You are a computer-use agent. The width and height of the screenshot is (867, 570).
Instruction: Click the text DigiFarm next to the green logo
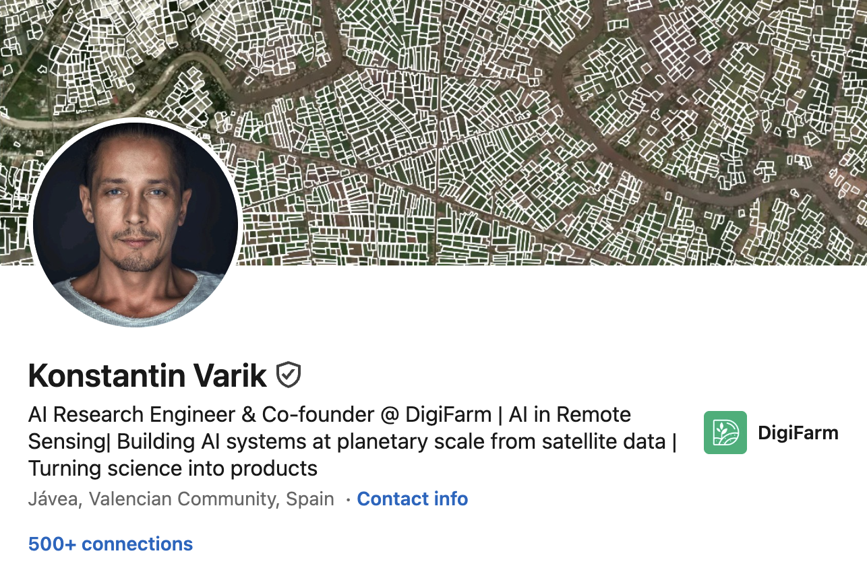tap(798, 433)
